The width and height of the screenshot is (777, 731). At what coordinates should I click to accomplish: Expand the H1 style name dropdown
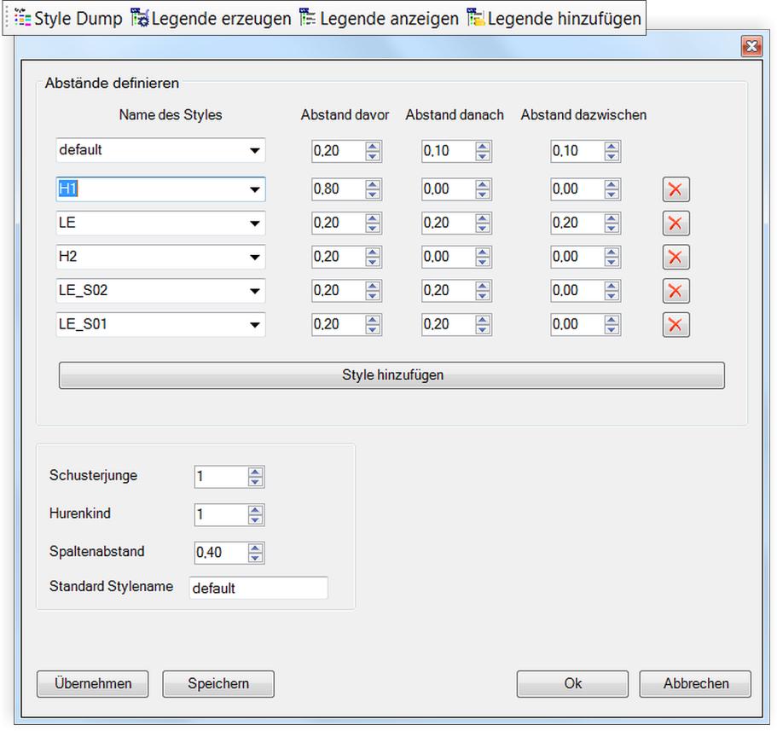tap(254, 189)
